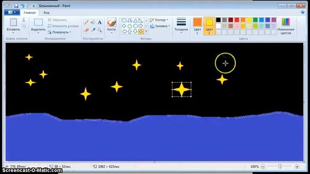Pick the green color swatch
The height and width of the screenshot is (174, 310).
(x=255, y=20)
